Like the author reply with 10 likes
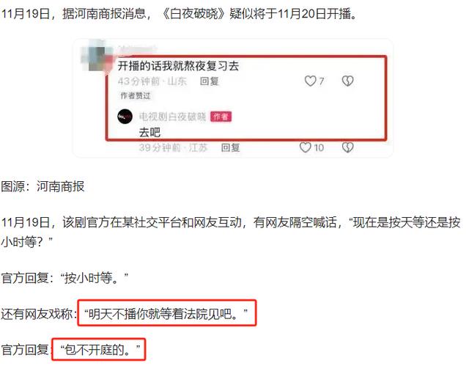The image size is (466, 377). 306,147
